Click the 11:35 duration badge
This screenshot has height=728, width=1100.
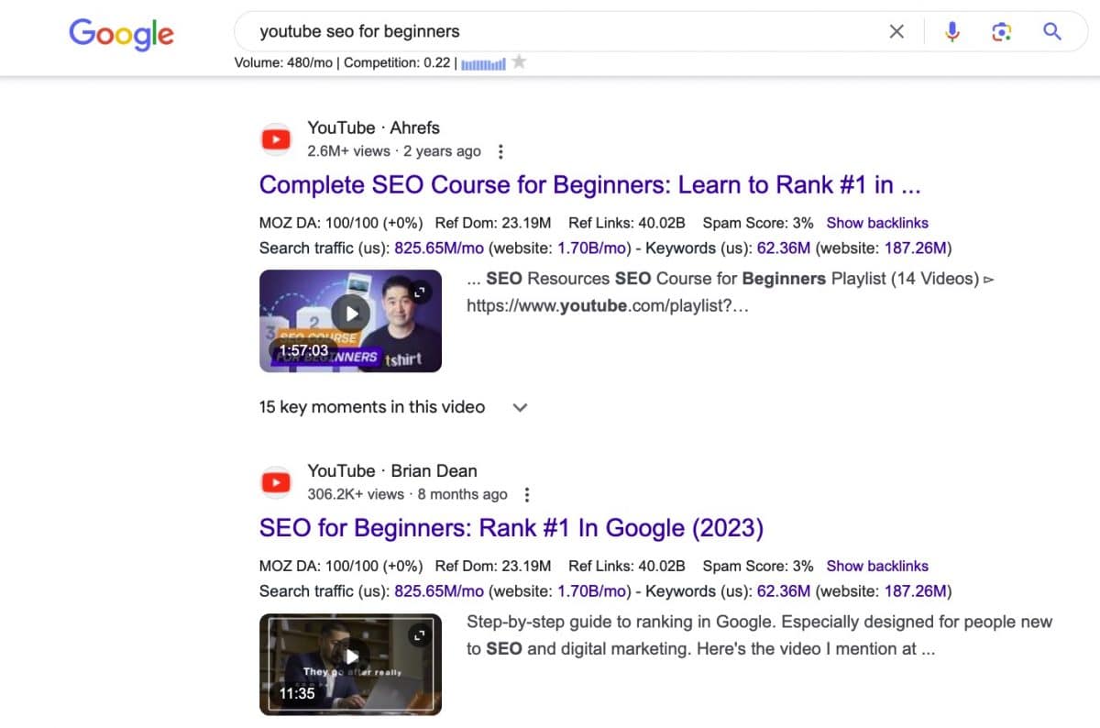point(297,693)
